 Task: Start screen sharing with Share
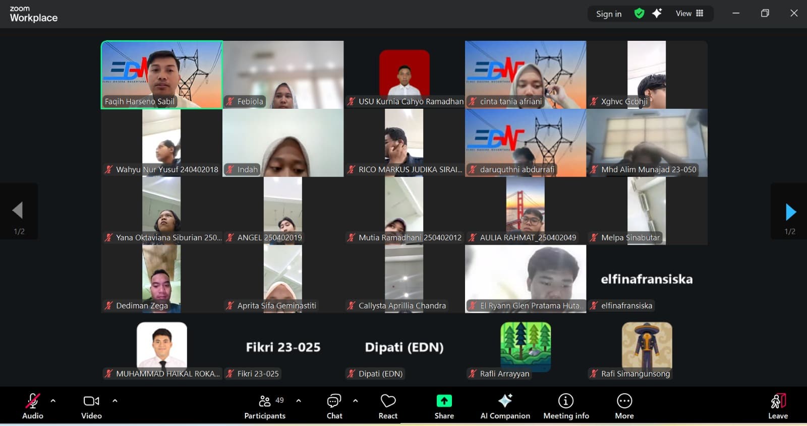point(444,406)
